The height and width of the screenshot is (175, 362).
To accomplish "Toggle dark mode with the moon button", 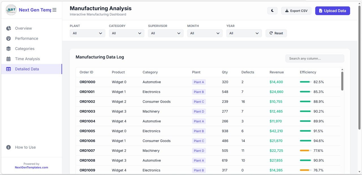I will 272,10.
